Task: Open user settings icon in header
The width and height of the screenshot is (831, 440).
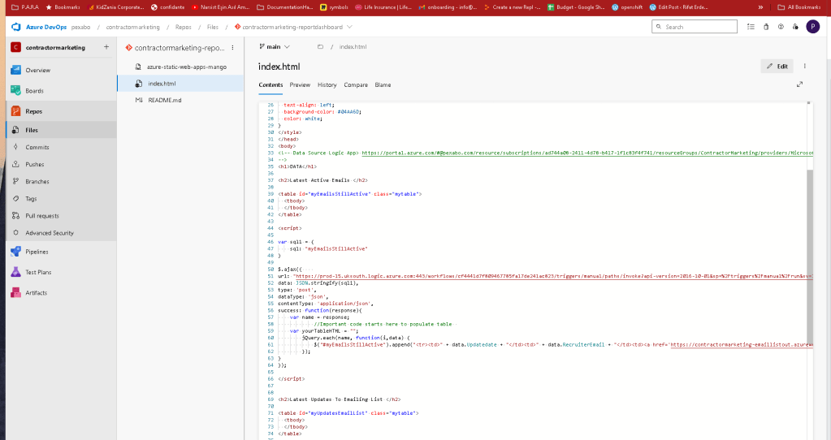Action: [x=795, y=27]
